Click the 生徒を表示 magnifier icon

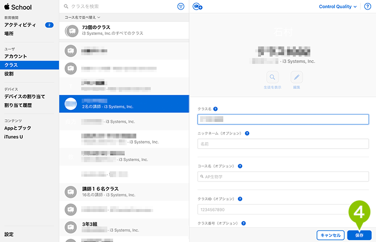coord(273,77)
